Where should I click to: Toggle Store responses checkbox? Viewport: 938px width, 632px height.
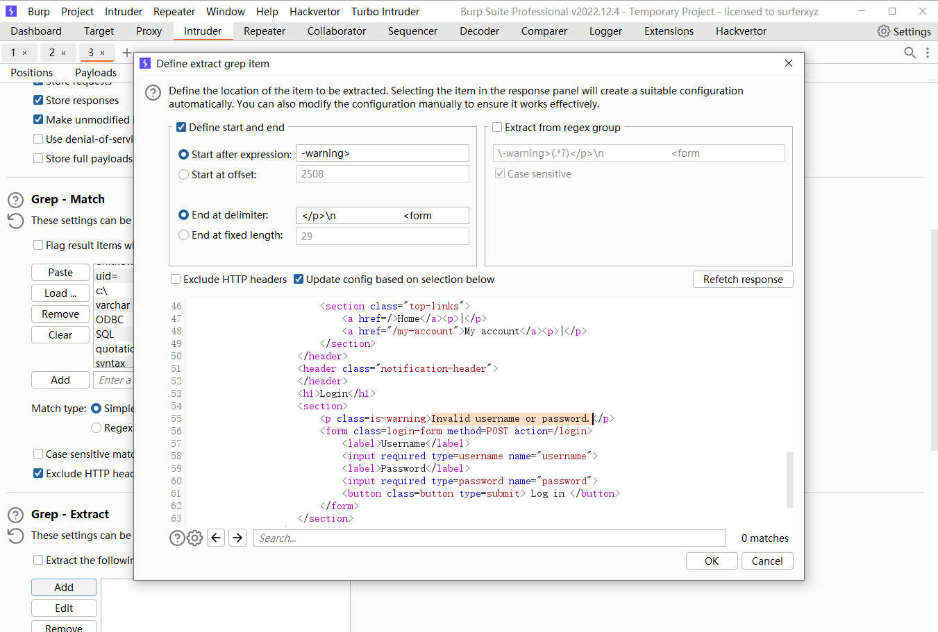[x=38, y=100]
